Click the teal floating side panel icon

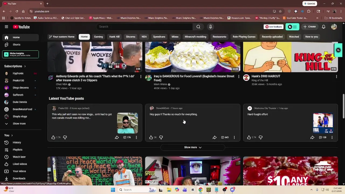click(338, 50)
